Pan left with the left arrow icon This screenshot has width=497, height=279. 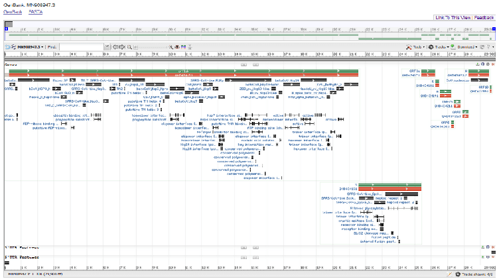115,47
